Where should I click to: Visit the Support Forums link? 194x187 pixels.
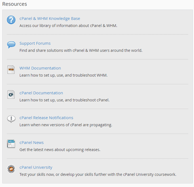pyautogui.click(x=35, y=43)
